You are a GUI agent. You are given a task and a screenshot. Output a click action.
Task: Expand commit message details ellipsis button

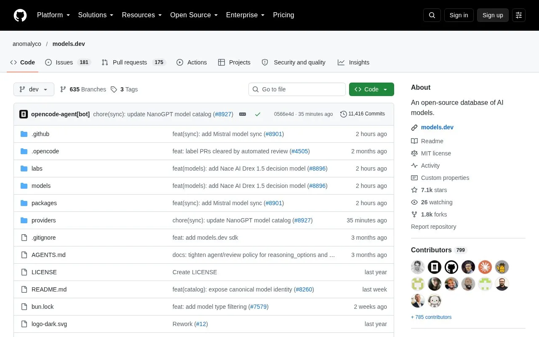(x=243, y=114)
